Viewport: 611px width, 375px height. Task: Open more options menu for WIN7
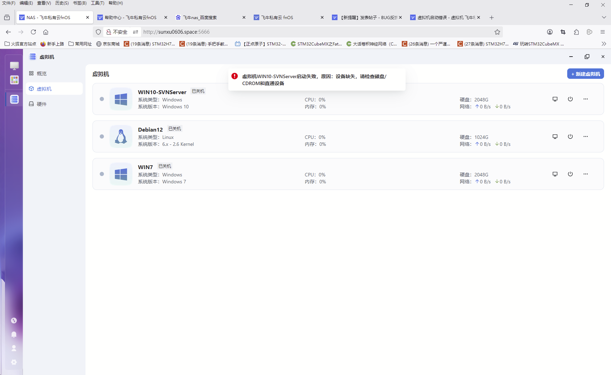[x=586, y=174]
